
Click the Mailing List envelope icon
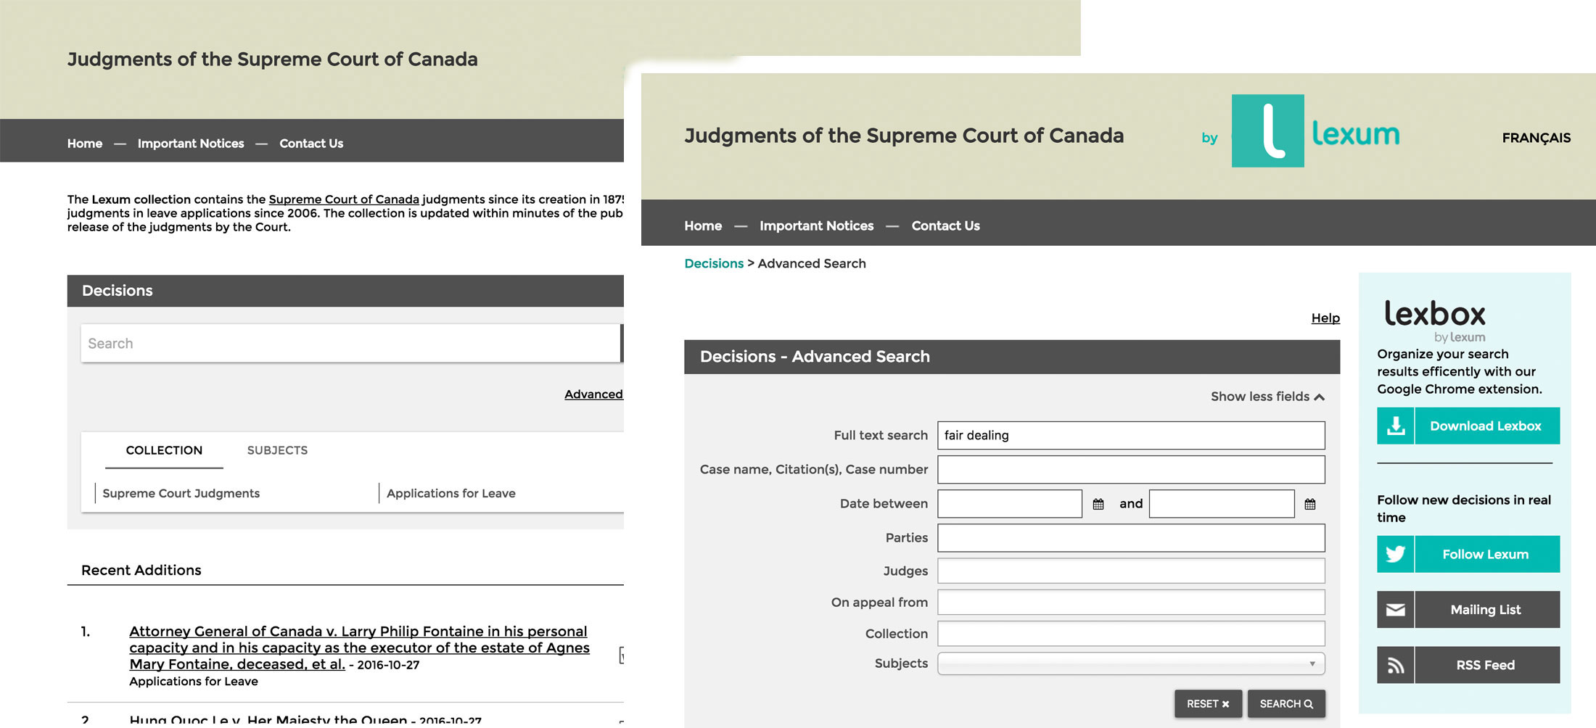tap(1395, 610)
